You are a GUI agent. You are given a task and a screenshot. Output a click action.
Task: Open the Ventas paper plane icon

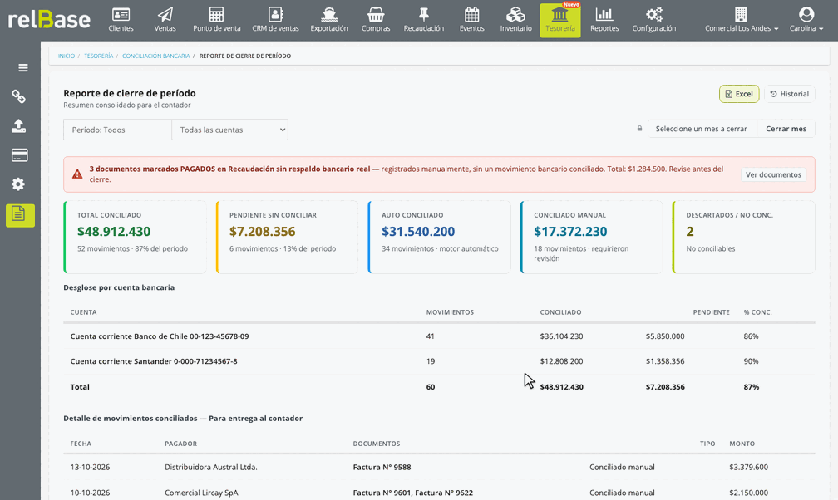click(x=165, y=14)
